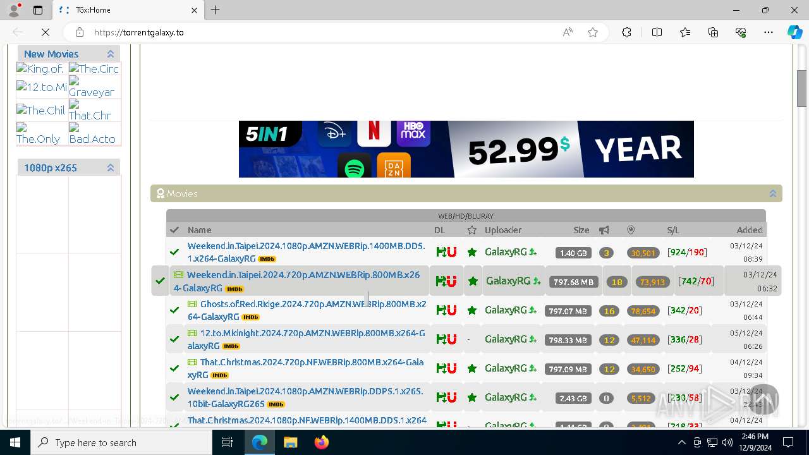Image resolution: width=809 pixels, height=455 pixels.
Task: Open Weekend.in.Taipei x265 10bit GalaxyRG265 torrent
Action: (x=305, y=397)
